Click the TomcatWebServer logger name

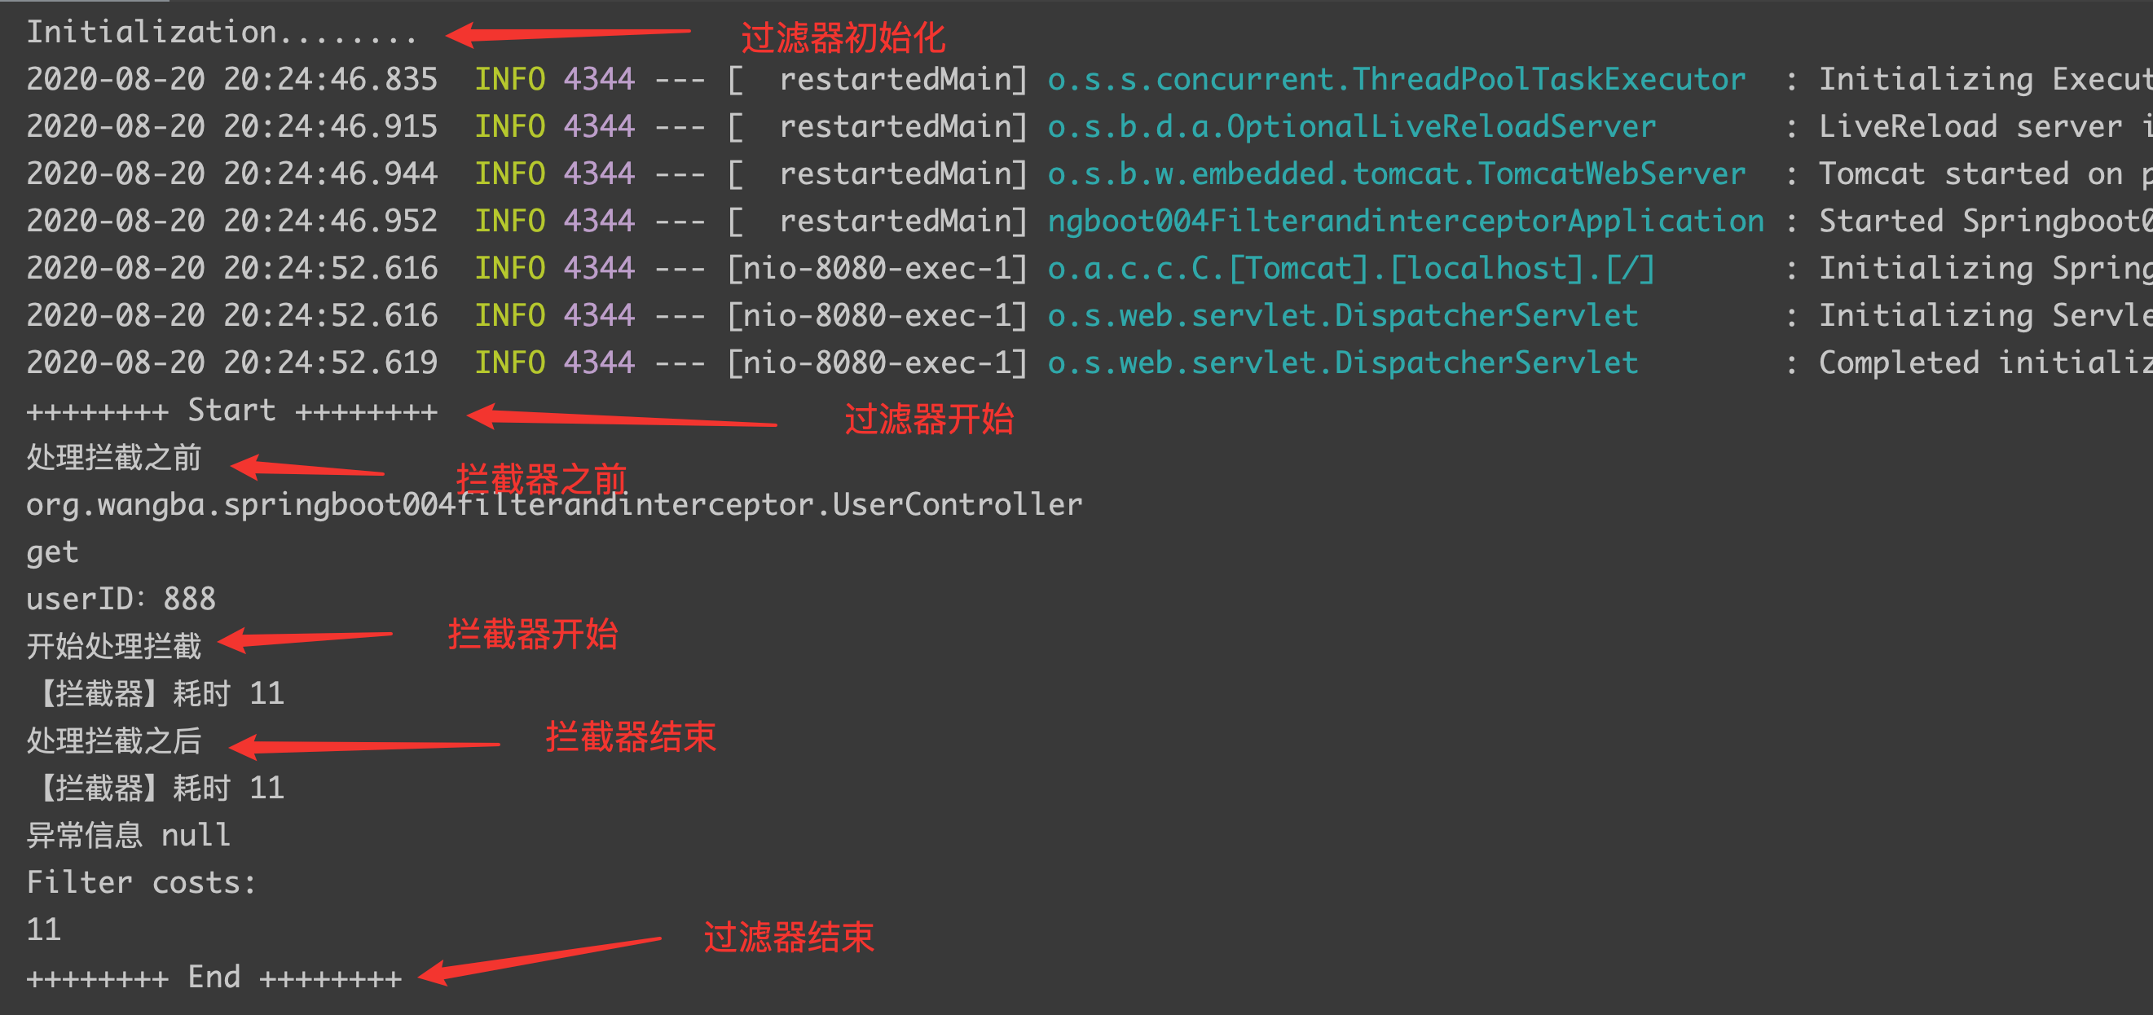point(1396,174)
